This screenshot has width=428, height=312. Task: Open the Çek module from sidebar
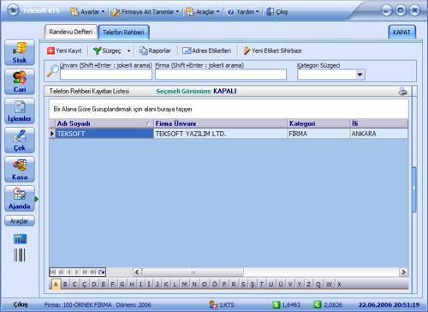20,140
